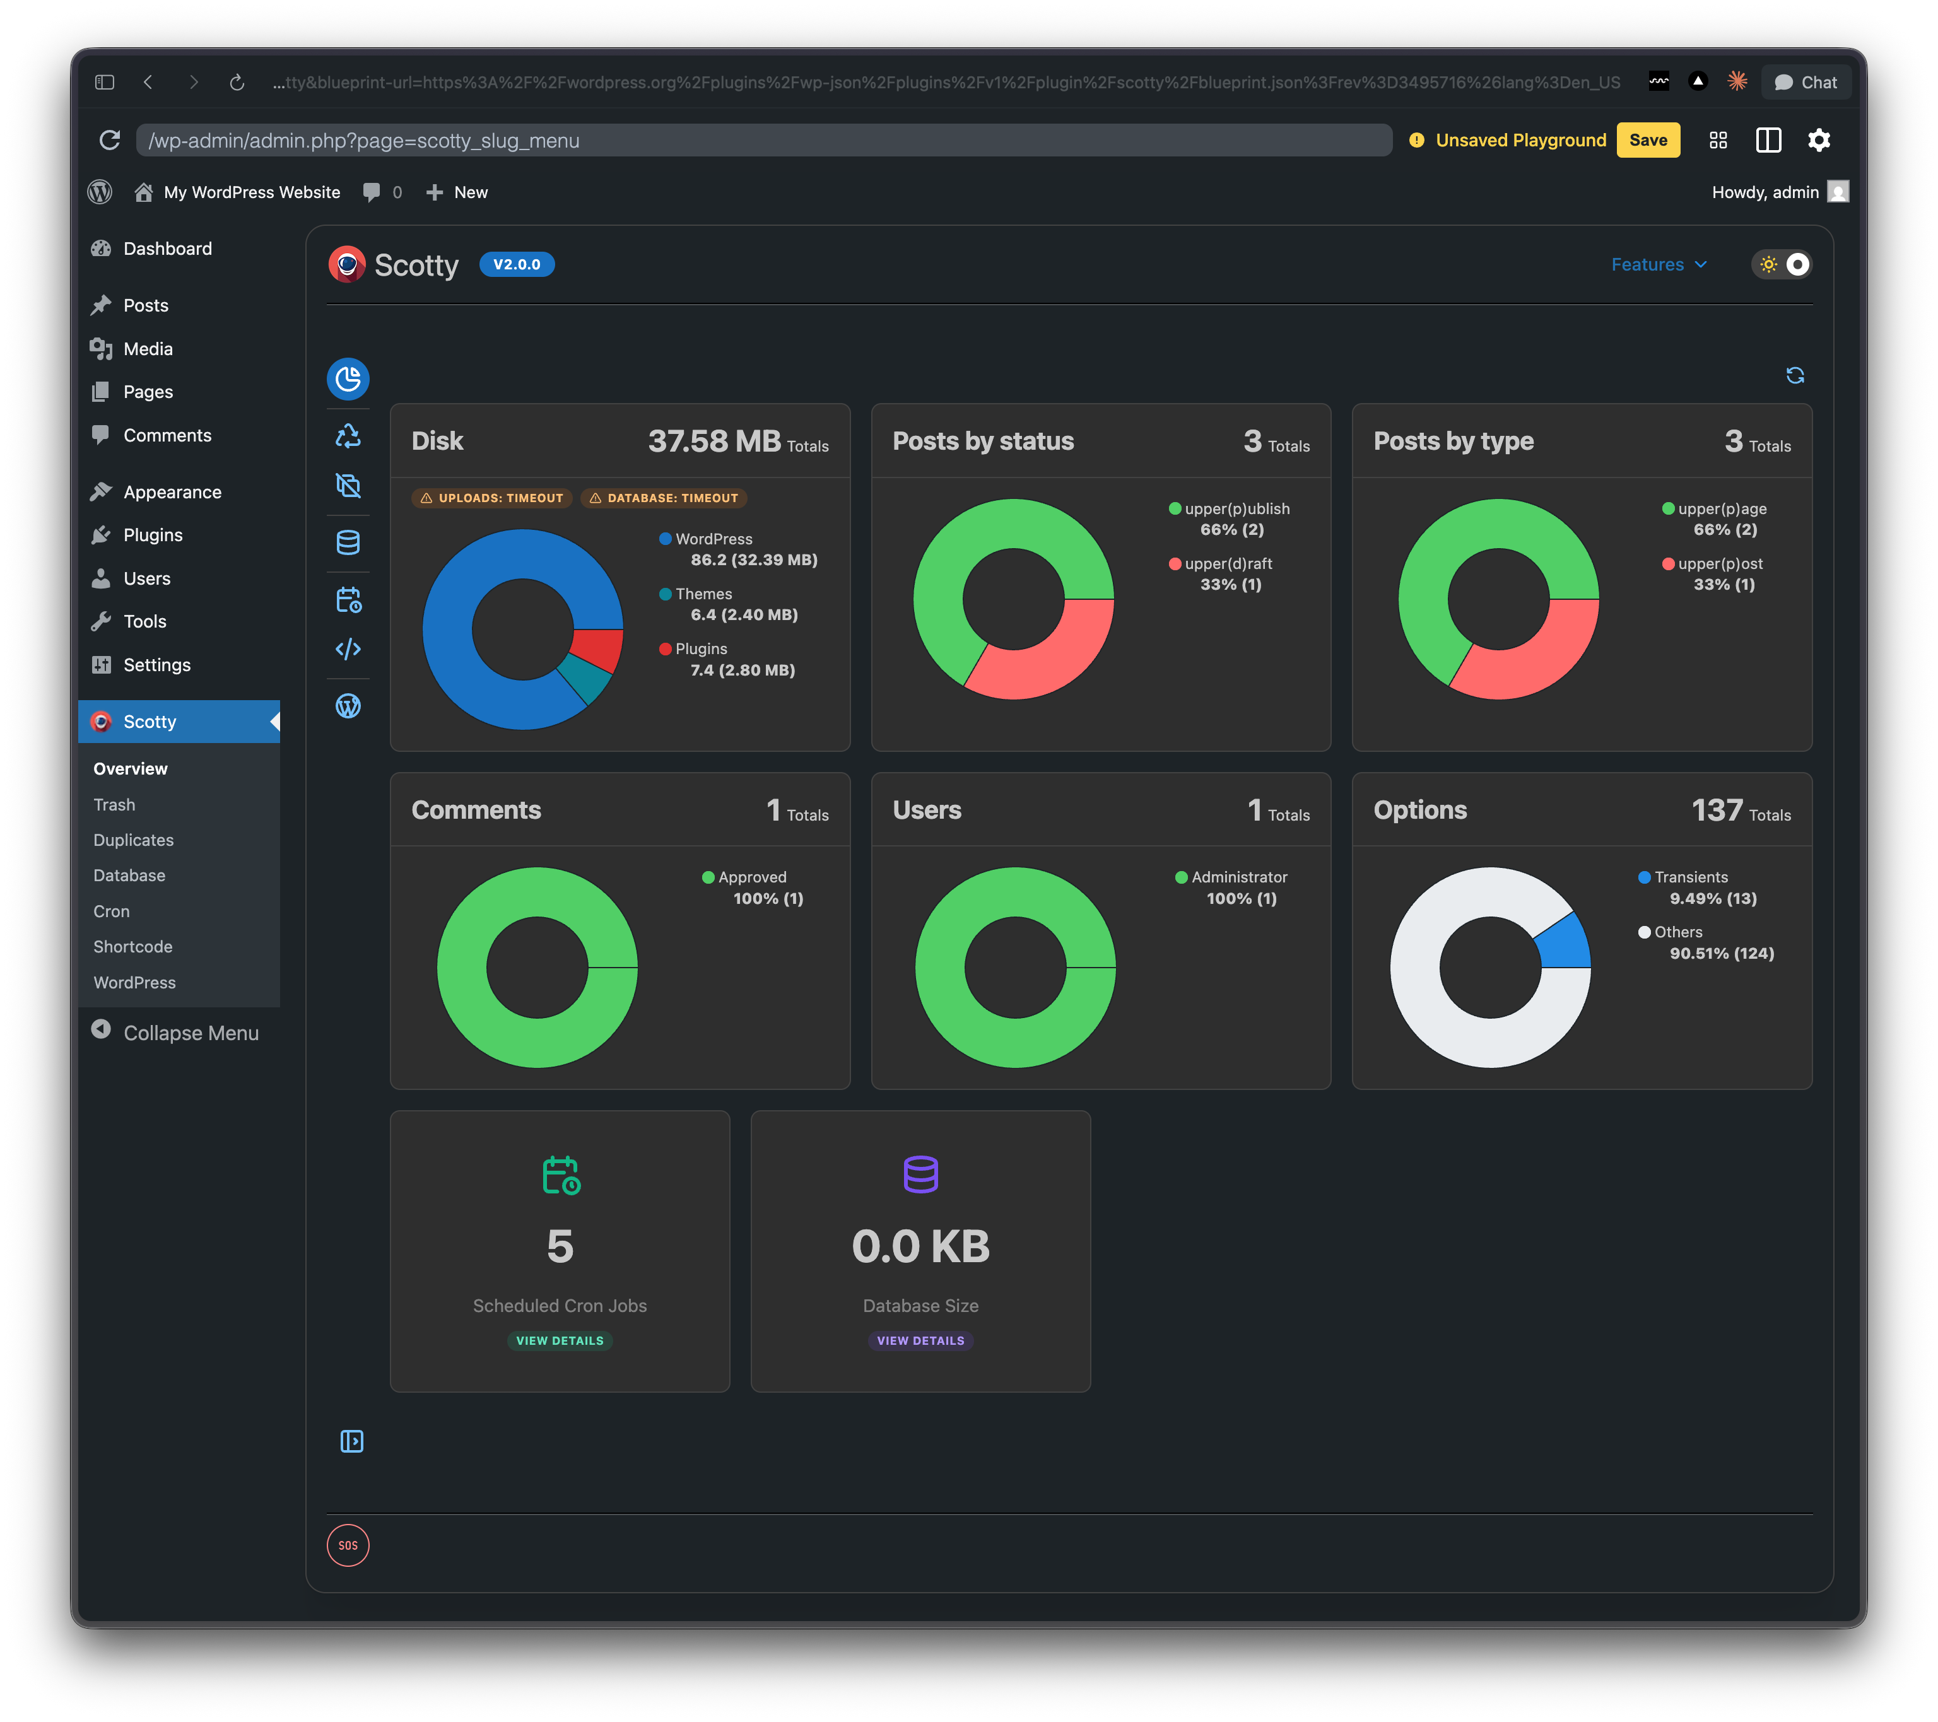Screen dimensions: 1938x1722
Task: View details for Scheduled Cron Jobs
Action: point(560,1341)
